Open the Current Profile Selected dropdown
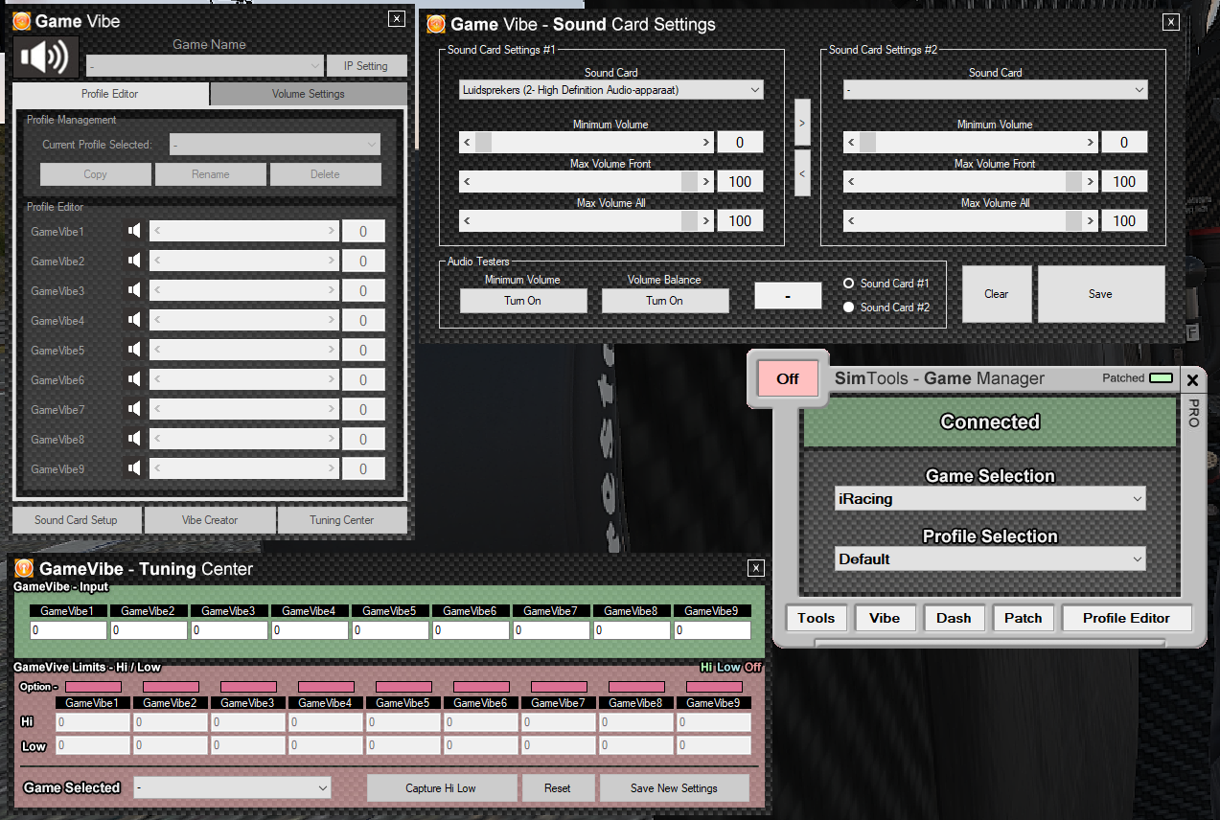This screenshot has width=1220, height=820. point(275,145)
